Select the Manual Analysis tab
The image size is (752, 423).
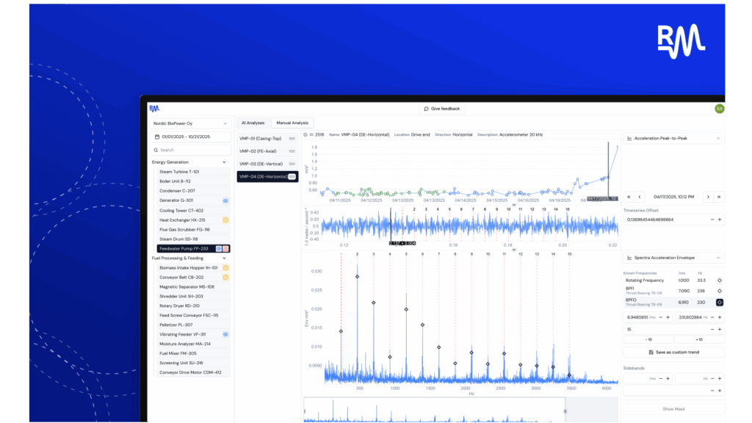pyautogui.click(x=292, y=123)
